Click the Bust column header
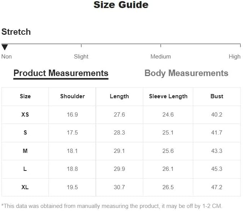This screenshot has width=243, height=211. coord(217,96)
